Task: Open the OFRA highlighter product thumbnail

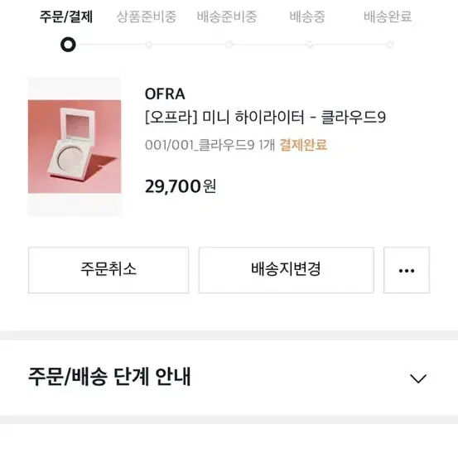Action: (75, 147)
